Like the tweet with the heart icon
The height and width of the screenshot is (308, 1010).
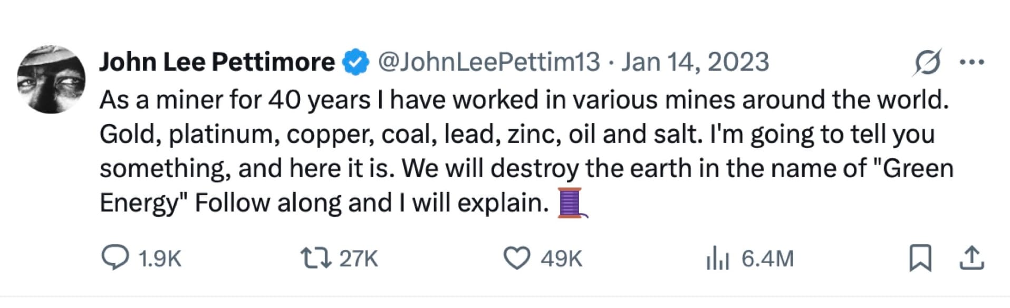[517, 258]
